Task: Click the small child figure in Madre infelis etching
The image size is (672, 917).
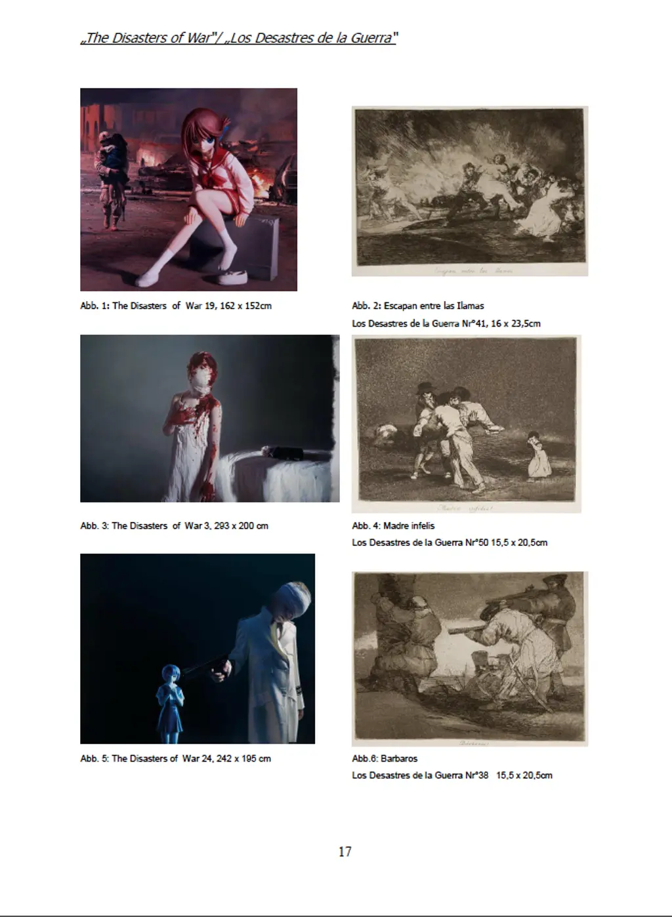Action: click(539, 455)
